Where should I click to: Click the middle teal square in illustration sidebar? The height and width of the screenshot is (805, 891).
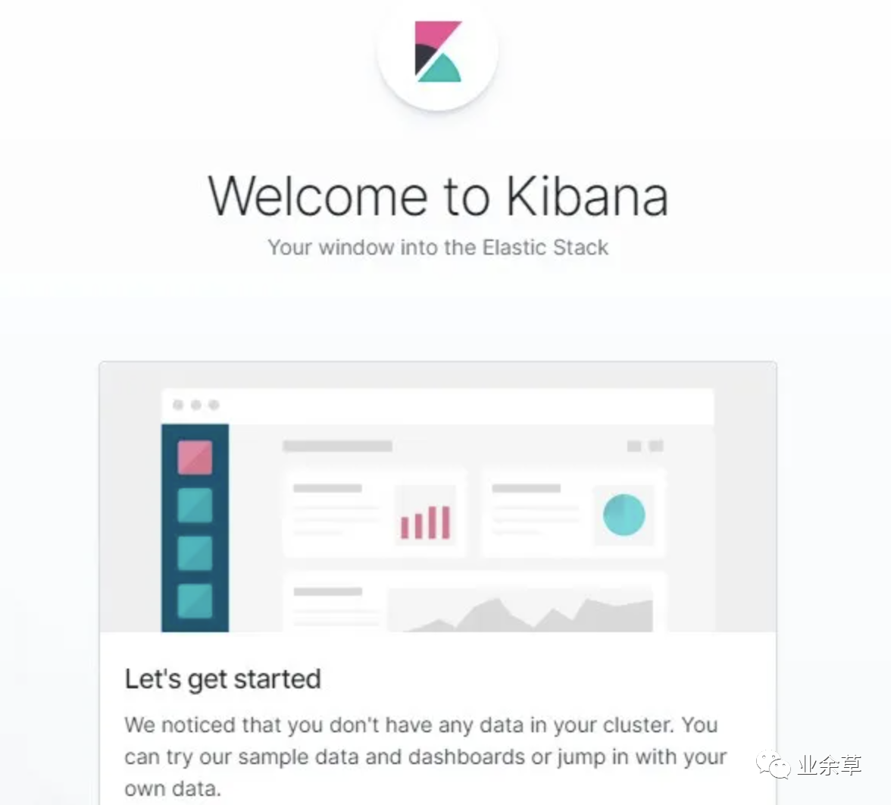[x=195, y=553]
